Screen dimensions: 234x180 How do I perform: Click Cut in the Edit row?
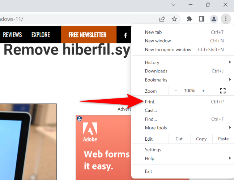tap(179, 139)
